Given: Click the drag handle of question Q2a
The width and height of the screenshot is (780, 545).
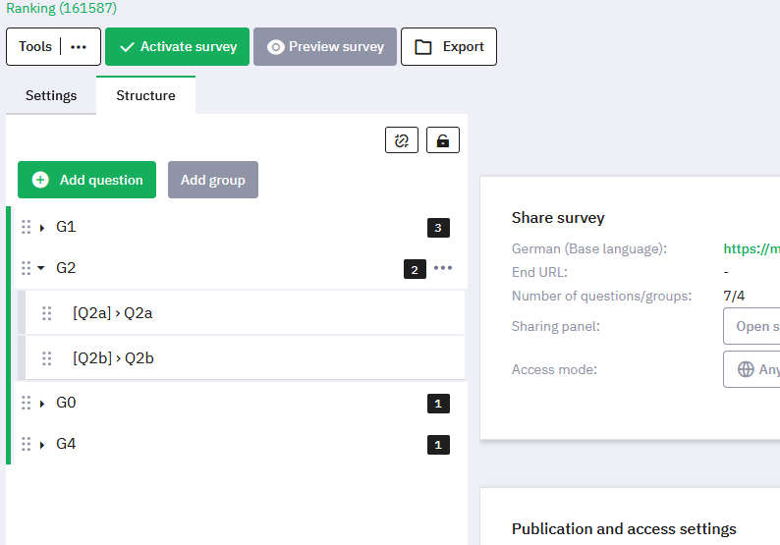Looking at the screenshot, I should pos(46,313).
